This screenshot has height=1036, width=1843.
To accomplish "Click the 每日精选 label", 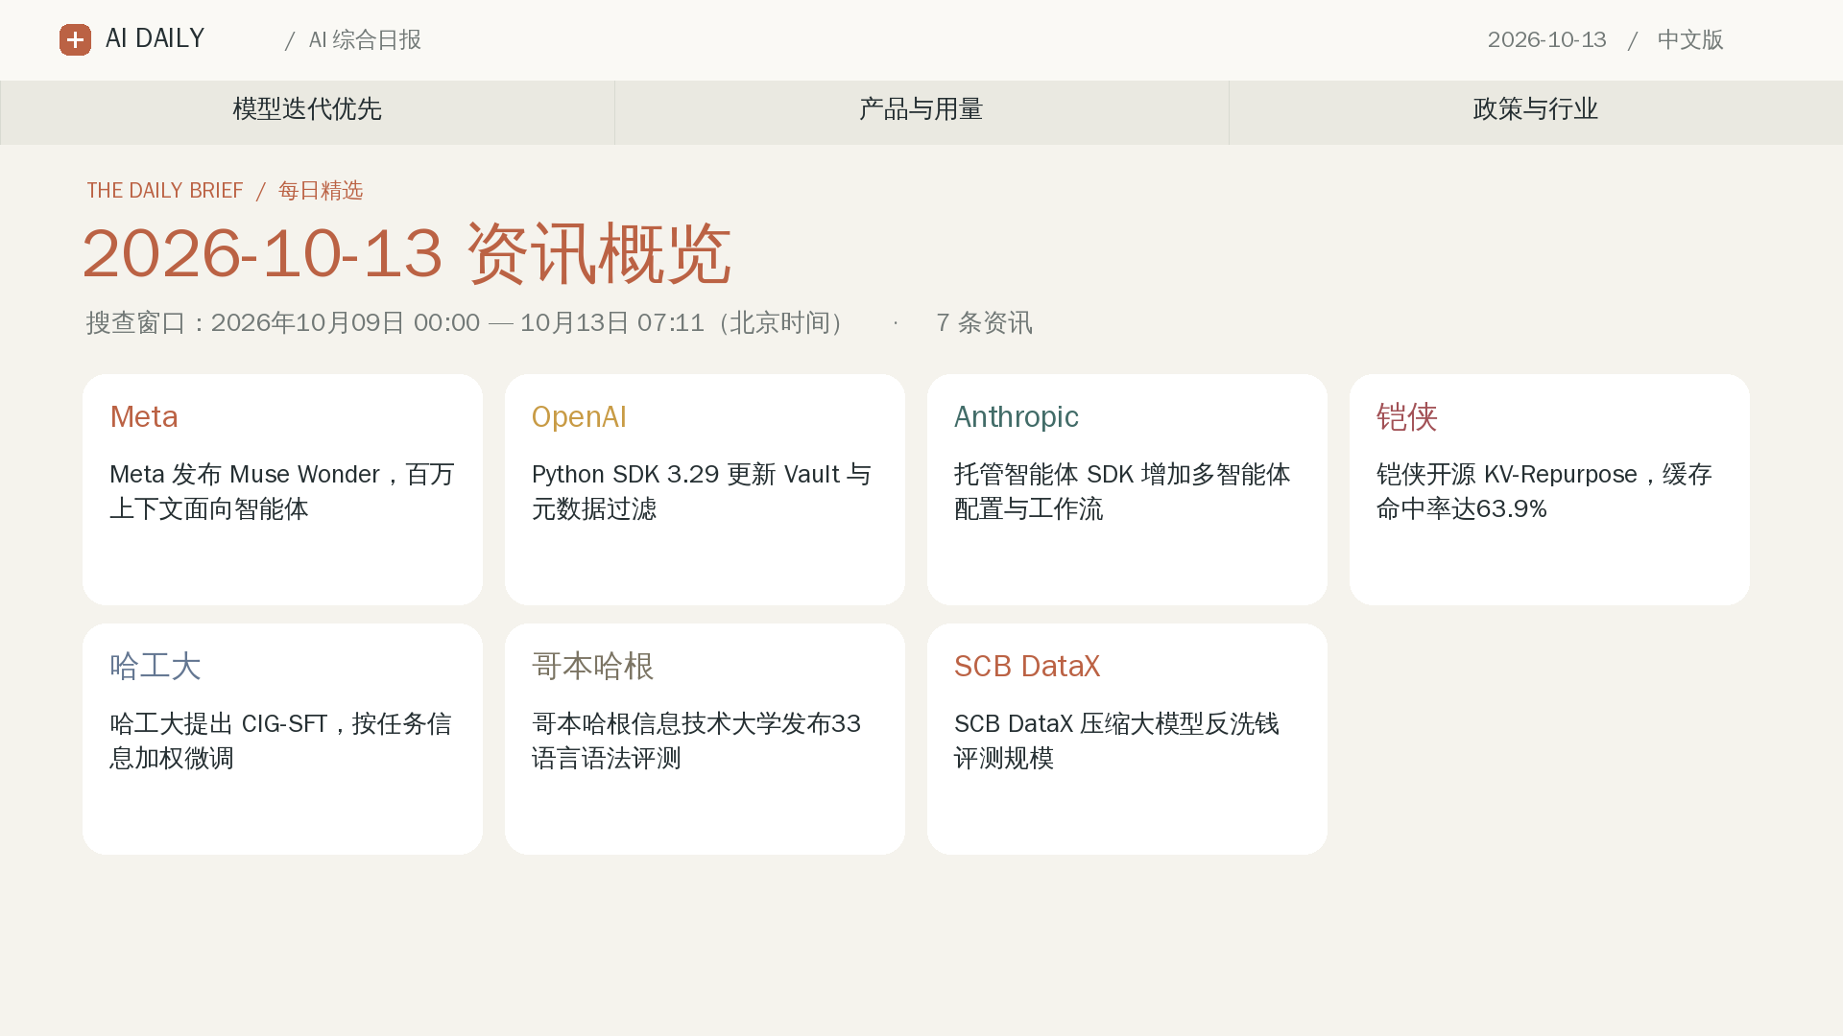I will click(x=321, y=190).
